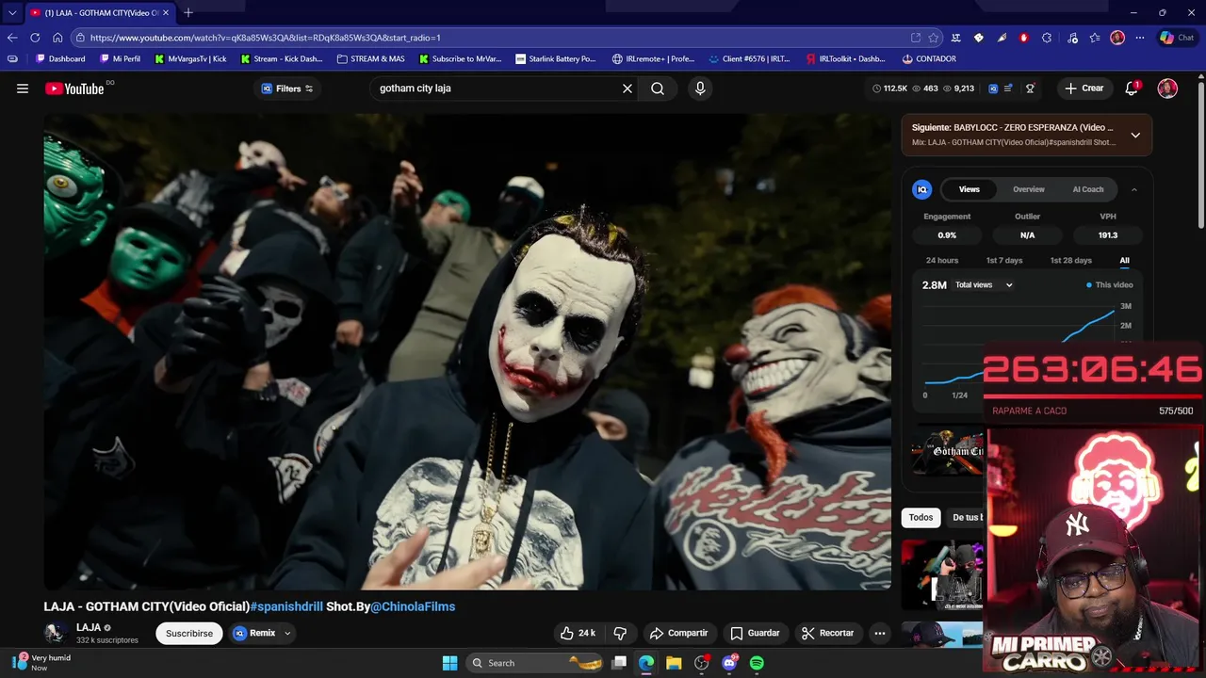Select the Todos filter chip

pyautogui.click(x=921, y=517)
